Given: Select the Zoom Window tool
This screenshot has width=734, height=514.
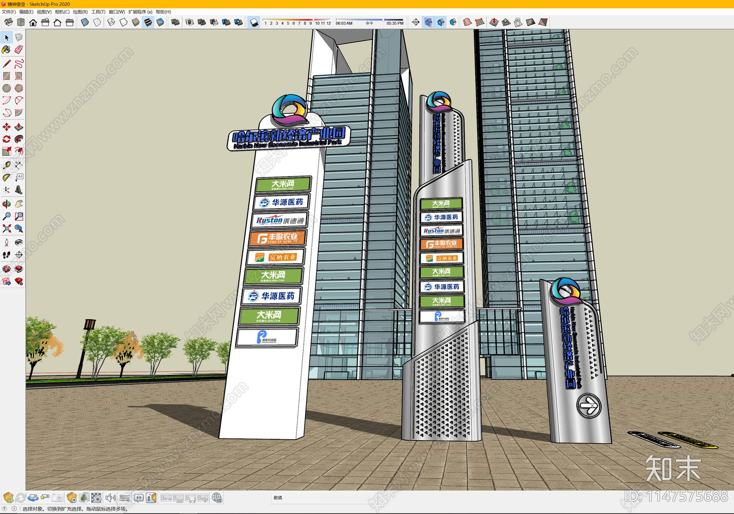Looking at the screenshot, I should point(19,216).
